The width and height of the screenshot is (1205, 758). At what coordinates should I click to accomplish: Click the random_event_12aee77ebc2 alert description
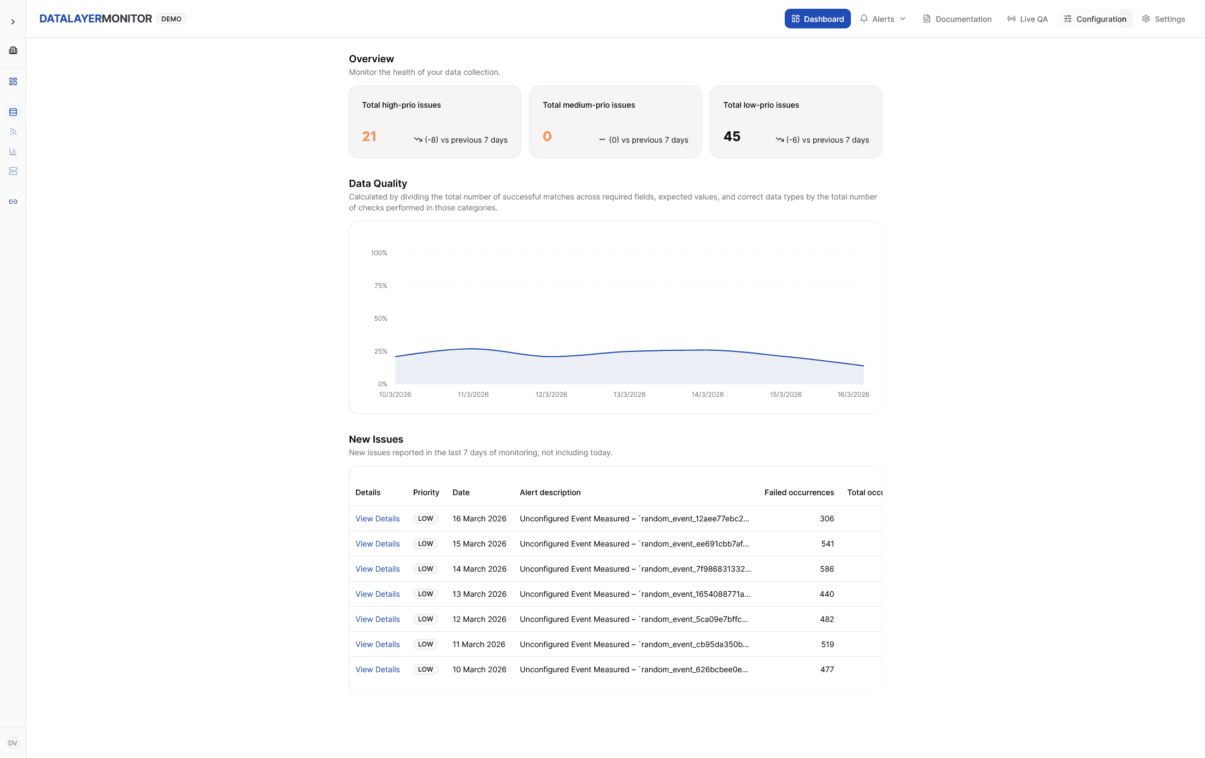click(x=634, y=519)
